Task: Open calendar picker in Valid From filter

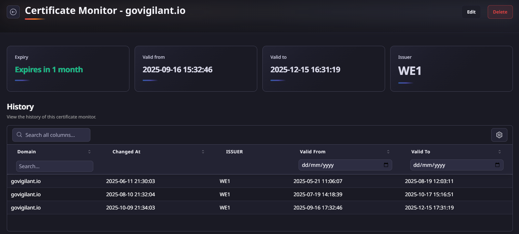Action: click(x=386, y=165)
